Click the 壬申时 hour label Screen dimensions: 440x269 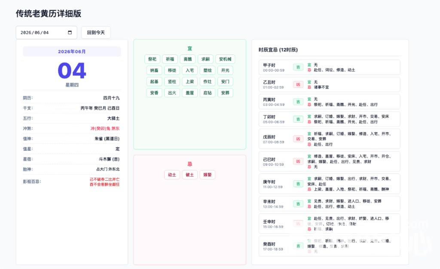pyautogui.click(x=269, y=222)
